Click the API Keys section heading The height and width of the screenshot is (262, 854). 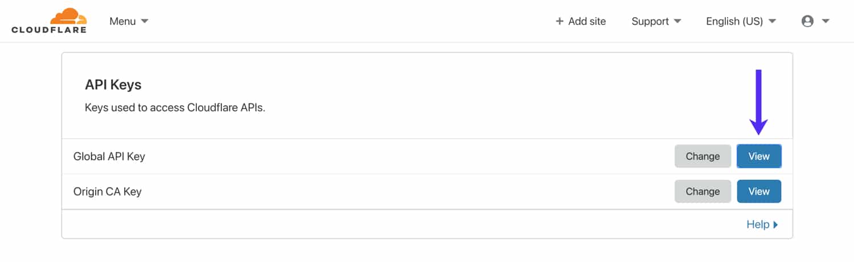coord(113,85)
